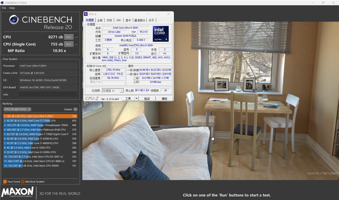Click the Arrow Lake code name field
This screenshot has width=339, height=200.
[114, 32]
